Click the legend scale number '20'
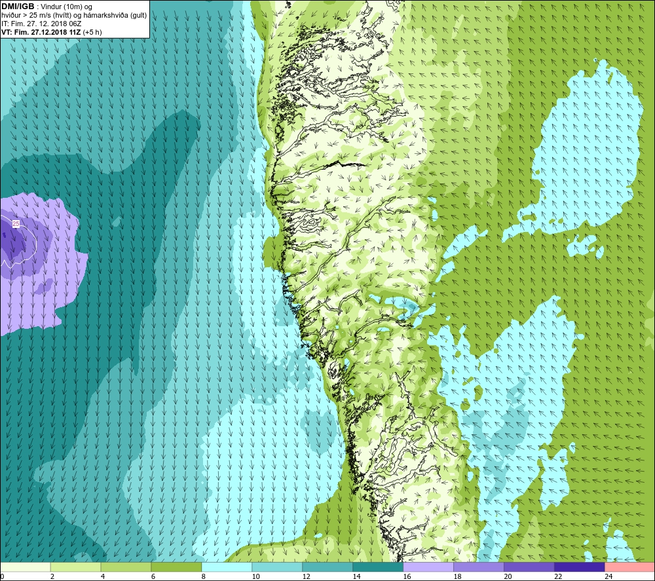The width and height of the screenshot is (655, 581). click(x=508, y=576)
